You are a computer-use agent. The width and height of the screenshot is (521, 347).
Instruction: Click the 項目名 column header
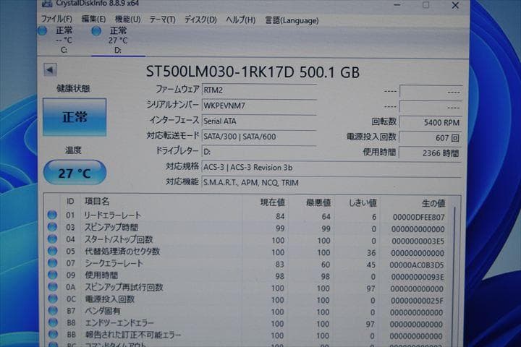pyautogui.click(x=97, y=201)
